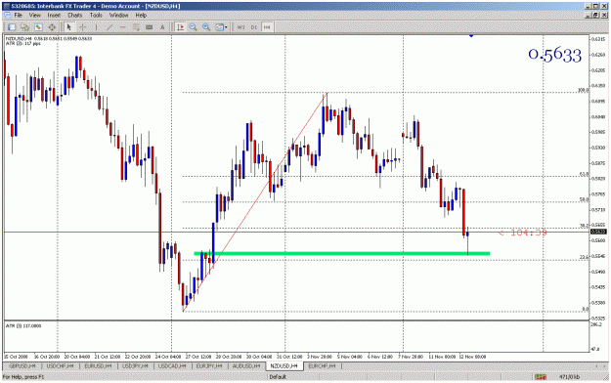
Task: Open the Charts menu
Action: tap(75, 16)
